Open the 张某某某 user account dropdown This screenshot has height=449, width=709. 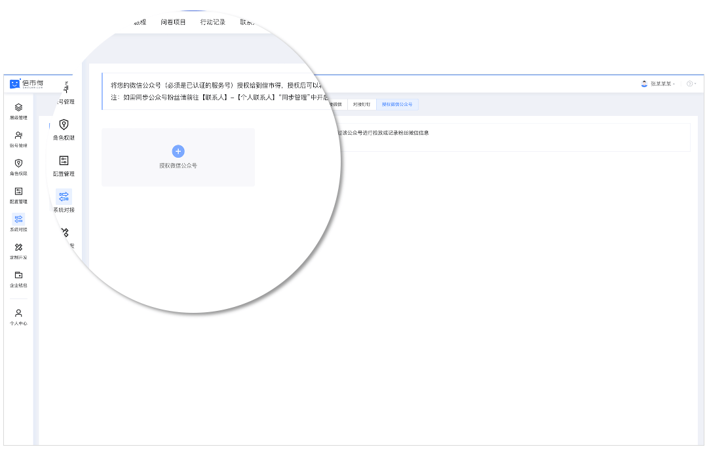pos(659,84)
